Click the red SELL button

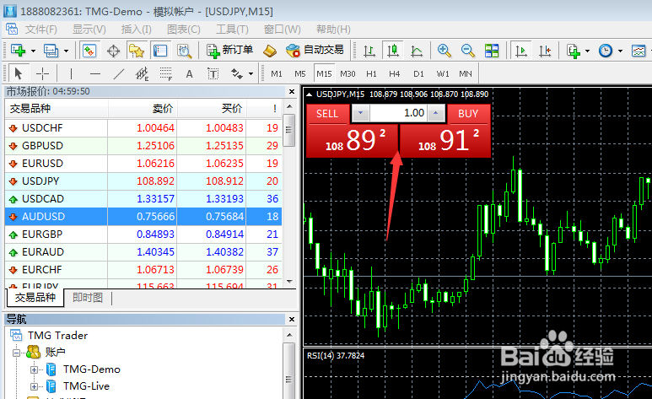click(327, 114)
